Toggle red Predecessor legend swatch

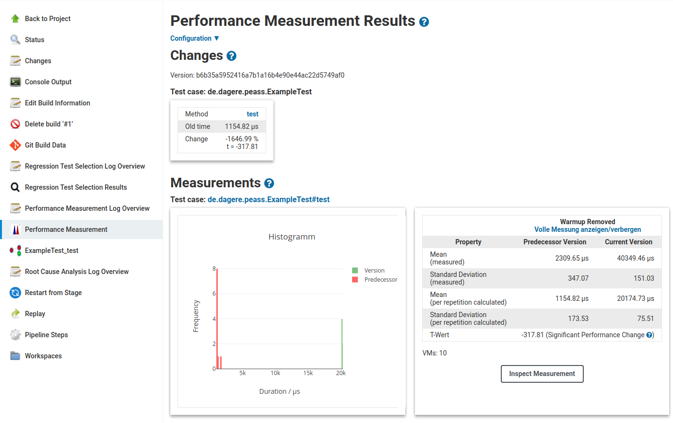355,280
